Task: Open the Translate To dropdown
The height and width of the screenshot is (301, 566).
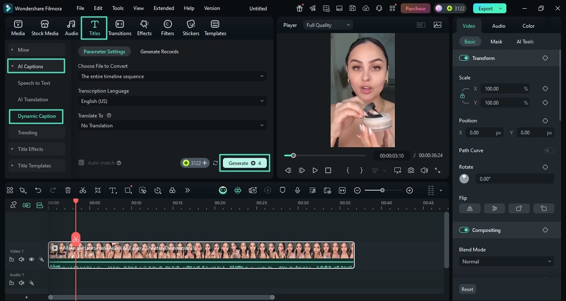Action: [172, 126]
